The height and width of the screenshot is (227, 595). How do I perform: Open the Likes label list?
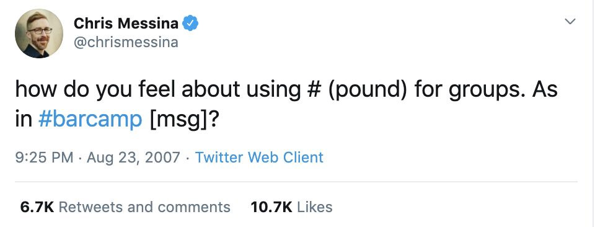(x=315, y=207)
